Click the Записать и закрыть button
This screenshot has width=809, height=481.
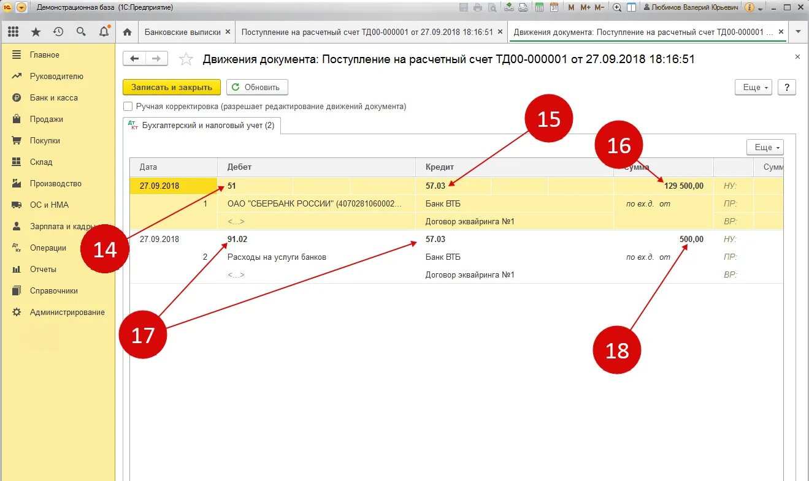tap(172, 87)
